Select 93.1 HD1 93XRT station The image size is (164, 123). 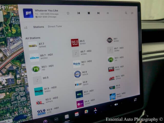point(85,94)
